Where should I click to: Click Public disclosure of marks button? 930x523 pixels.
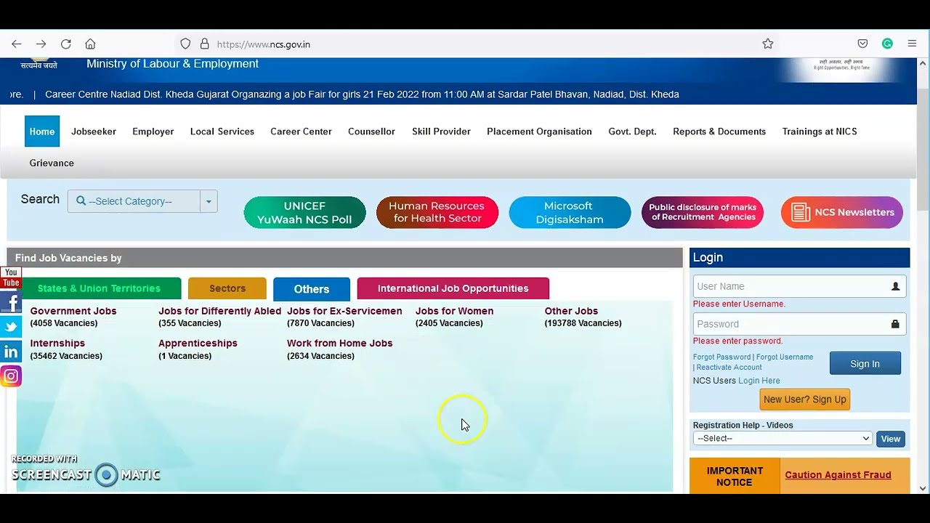pos(703,212)
